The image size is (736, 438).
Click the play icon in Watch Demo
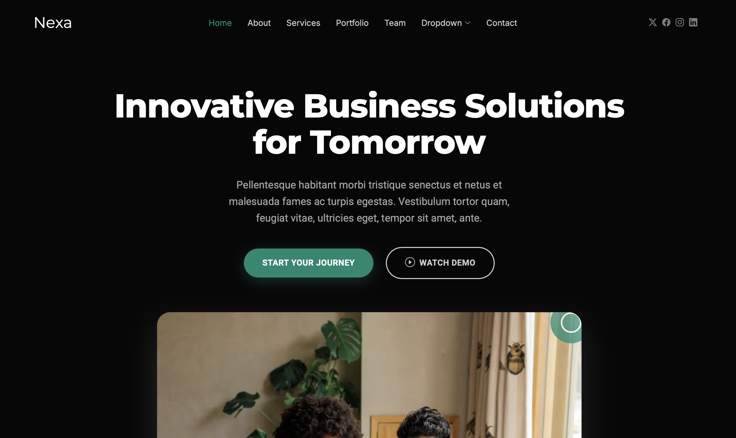(x=410, y=262)
